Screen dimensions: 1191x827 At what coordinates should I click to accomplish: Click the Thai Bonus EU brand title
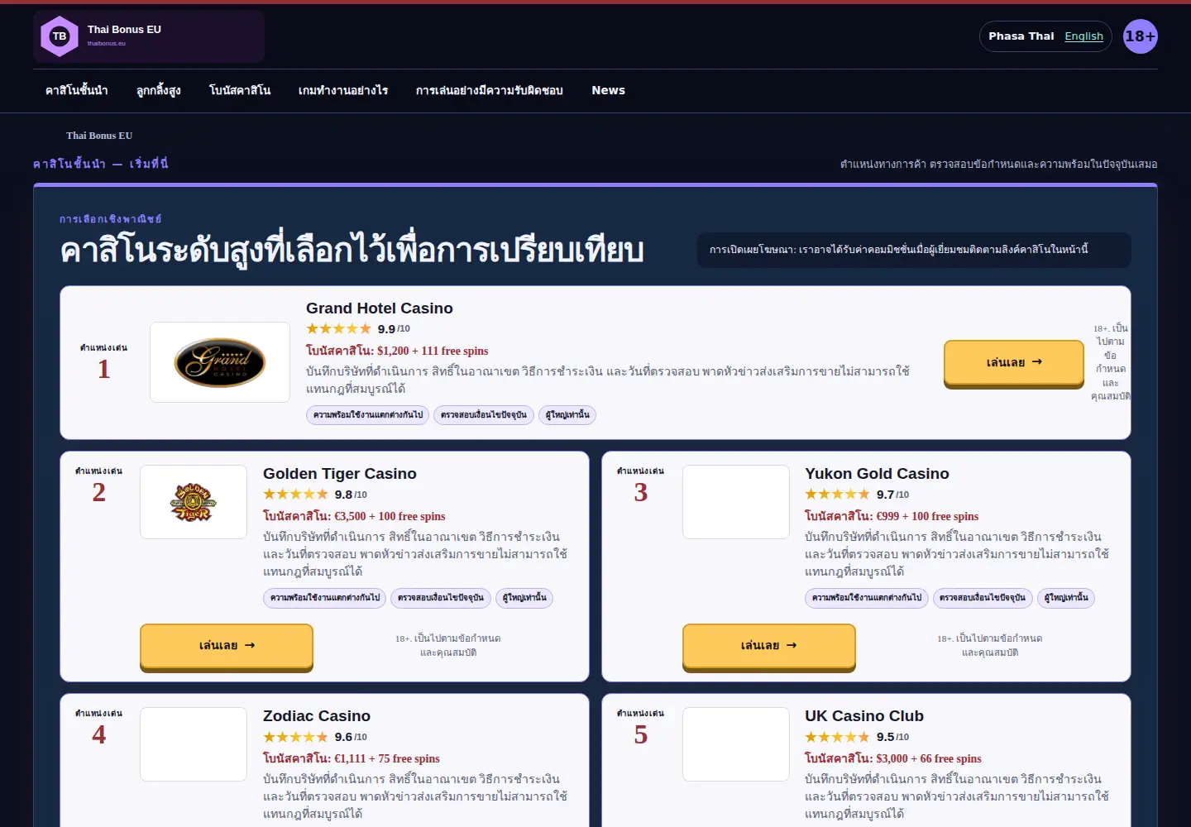(x=124, y=30)
